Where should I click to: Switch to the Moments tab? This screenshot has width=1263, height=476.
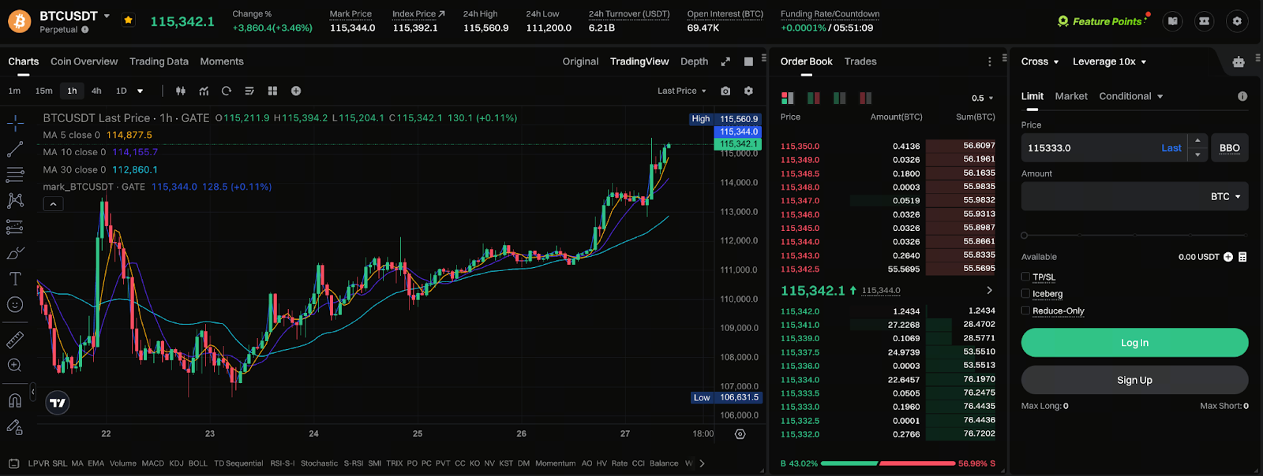click(x=222, y=61)
